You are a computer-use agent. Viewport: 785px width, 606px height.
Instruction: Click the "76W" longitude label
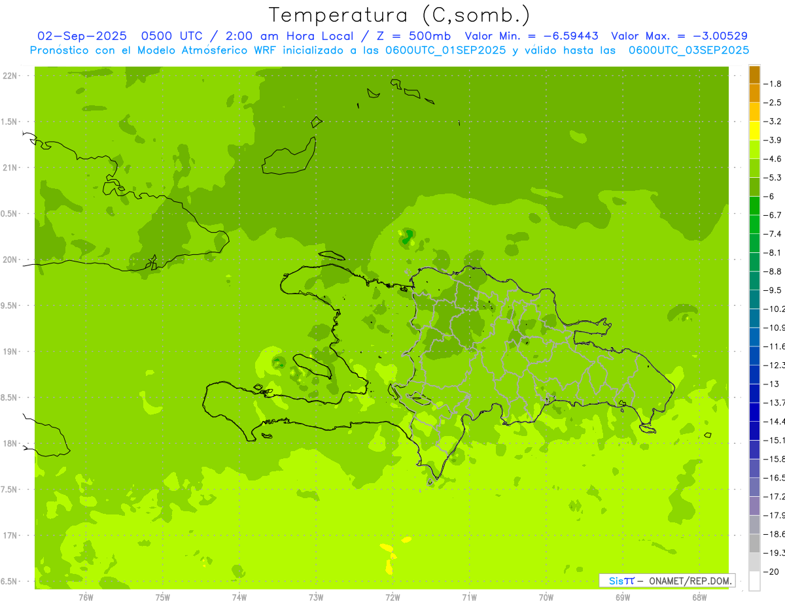[x=86, y=598]
